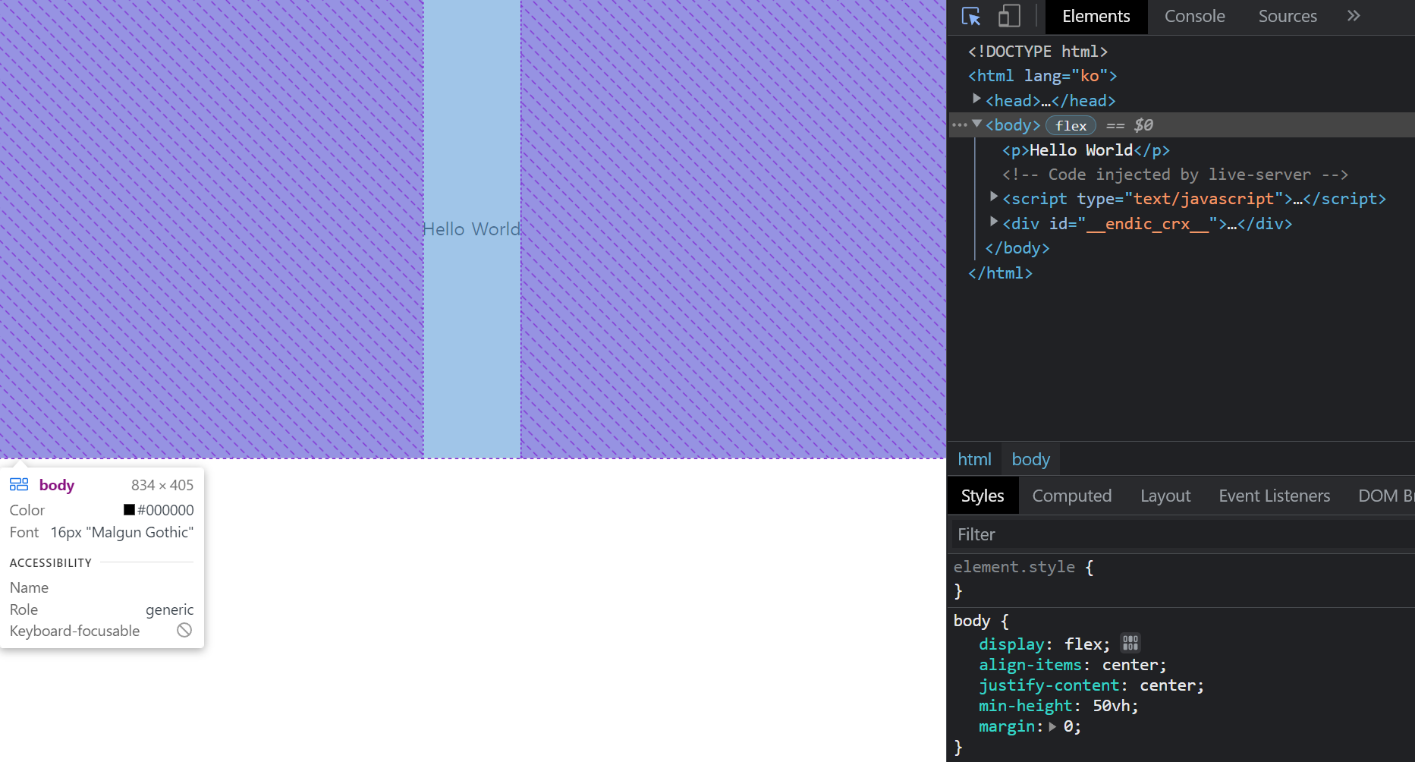The image size is (1415, 762).
Task: Edit the justify-content value center
Action: pos(1167,685)
